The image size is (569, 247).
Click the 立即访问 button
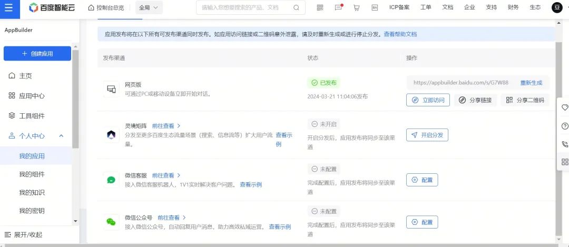(428, 100)
